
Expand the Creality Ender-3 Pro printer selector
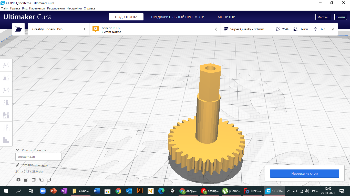[58, 29]
